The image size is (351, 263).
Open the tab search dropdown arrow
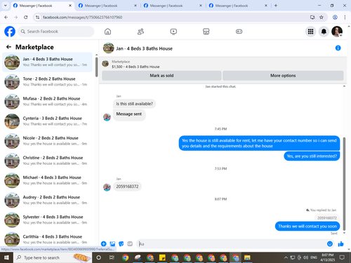(x=6, y=6)
